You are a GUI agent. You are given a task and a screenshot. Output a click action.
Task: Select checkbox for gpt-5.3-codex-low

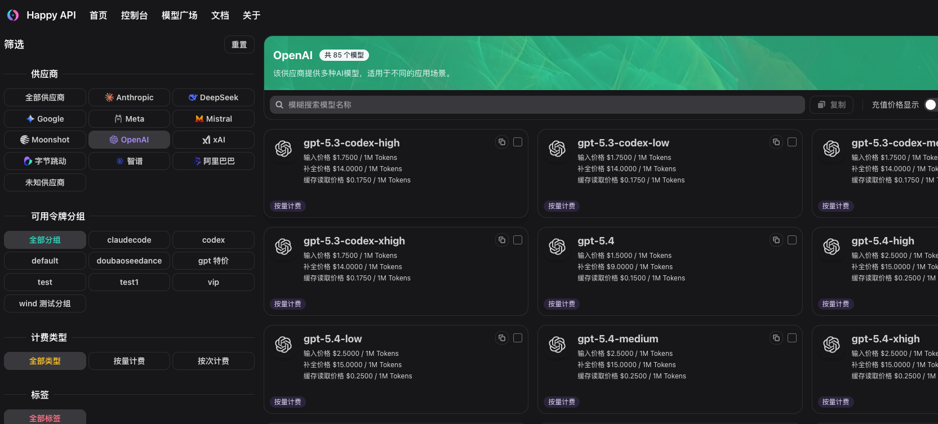[x=792, y=142]
